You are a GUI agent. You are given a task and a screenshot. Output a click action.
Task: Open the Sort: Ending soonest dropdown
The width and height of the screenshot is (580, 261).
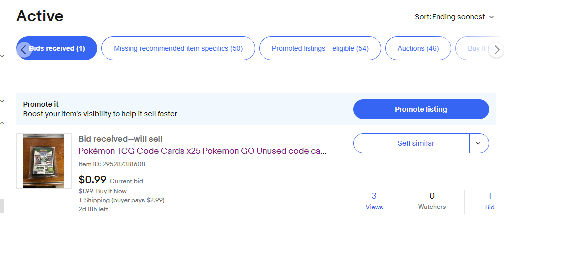pyautogui.click(x=454, y=17)
